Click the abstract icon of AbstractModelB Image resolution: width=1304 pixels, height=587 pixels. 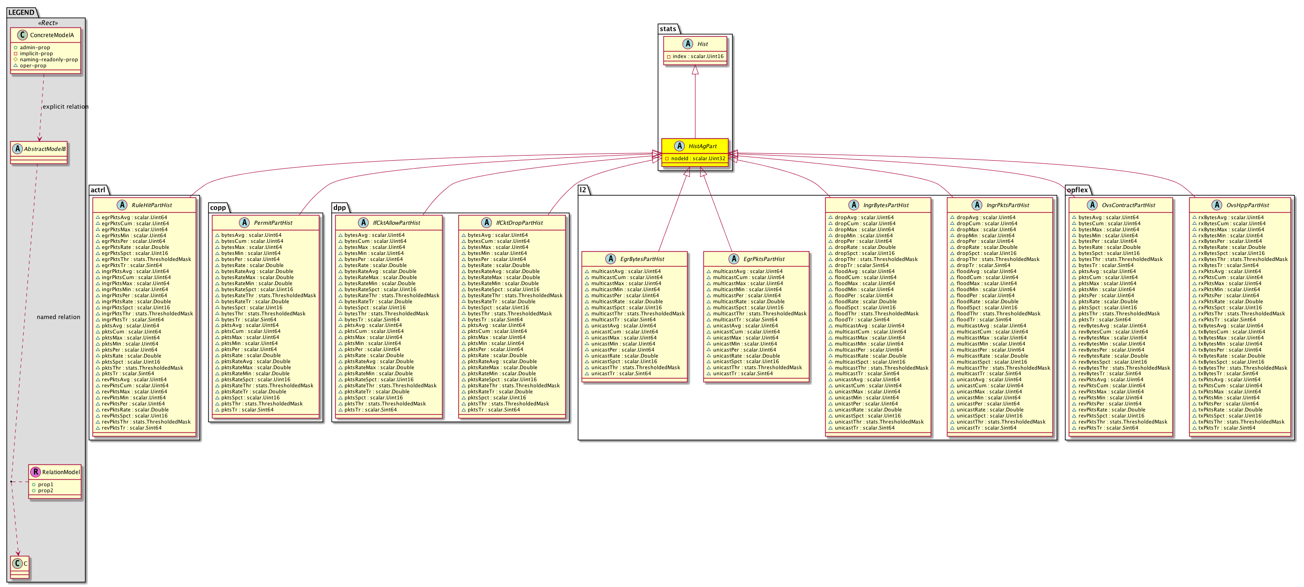[18, 149]
